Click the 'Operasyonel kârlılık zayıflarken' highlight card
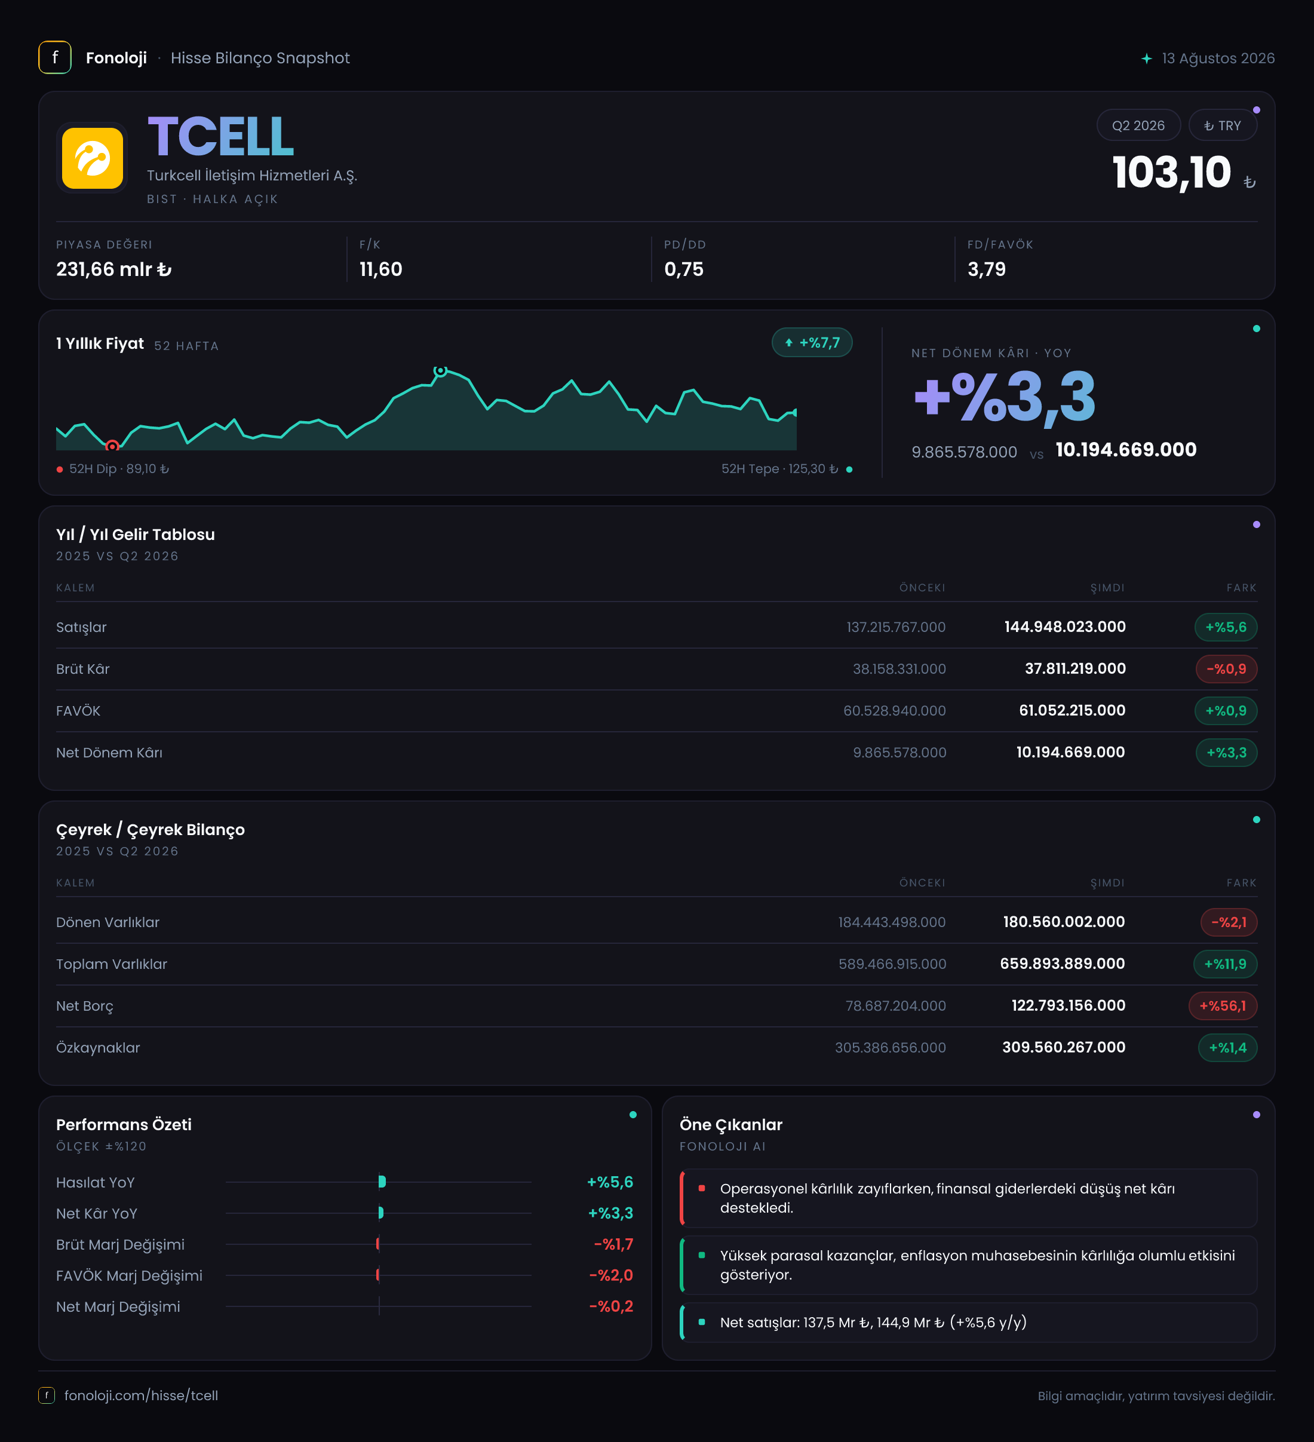This screenshot has height=1442, width=1314. (968, 1198)
